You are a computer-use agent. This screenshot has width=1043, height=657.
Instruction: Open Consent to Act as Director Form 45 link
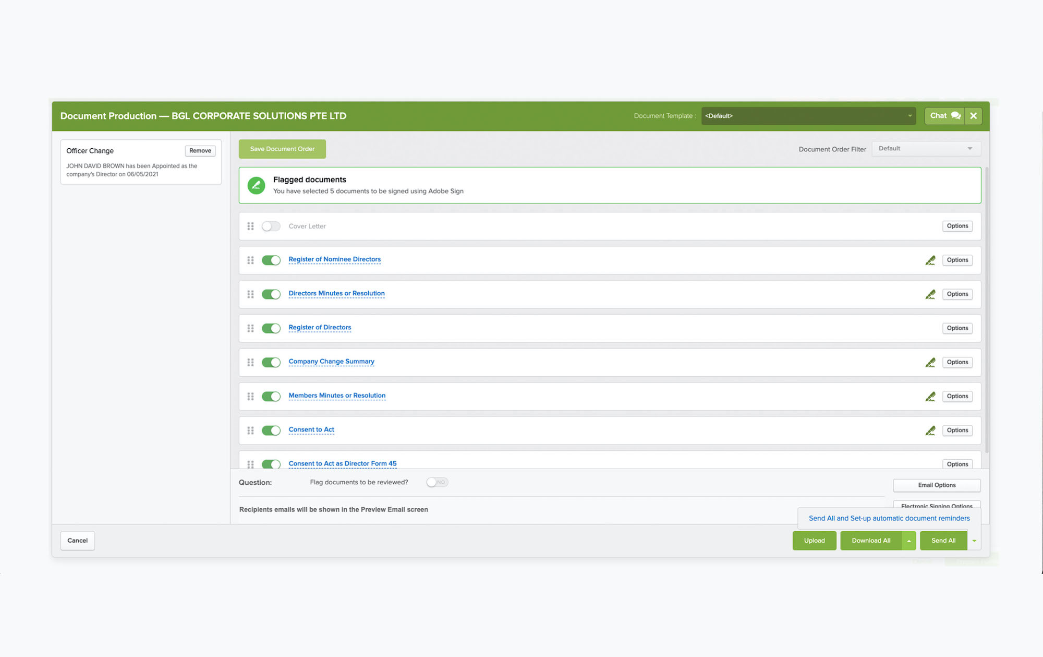[343, 463]
